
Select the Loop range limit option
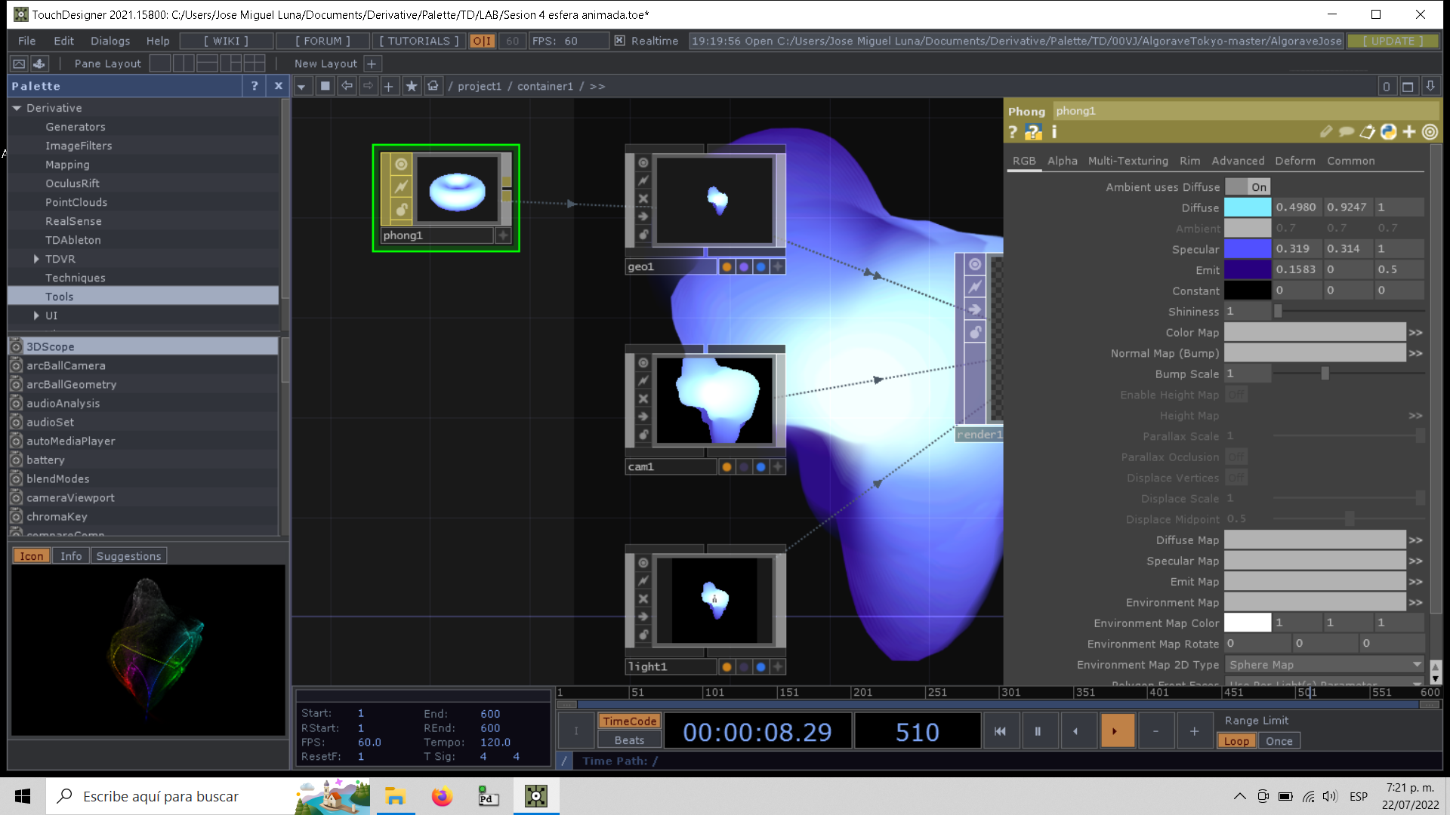pyautogui.click(x=1236, y=741)
